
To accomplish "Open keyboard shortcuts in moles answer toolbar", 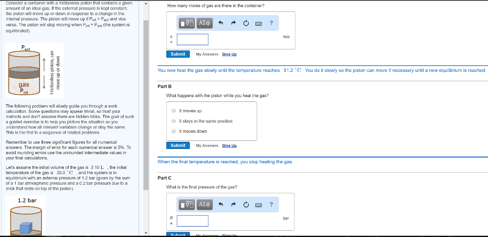I will point(259,23).
